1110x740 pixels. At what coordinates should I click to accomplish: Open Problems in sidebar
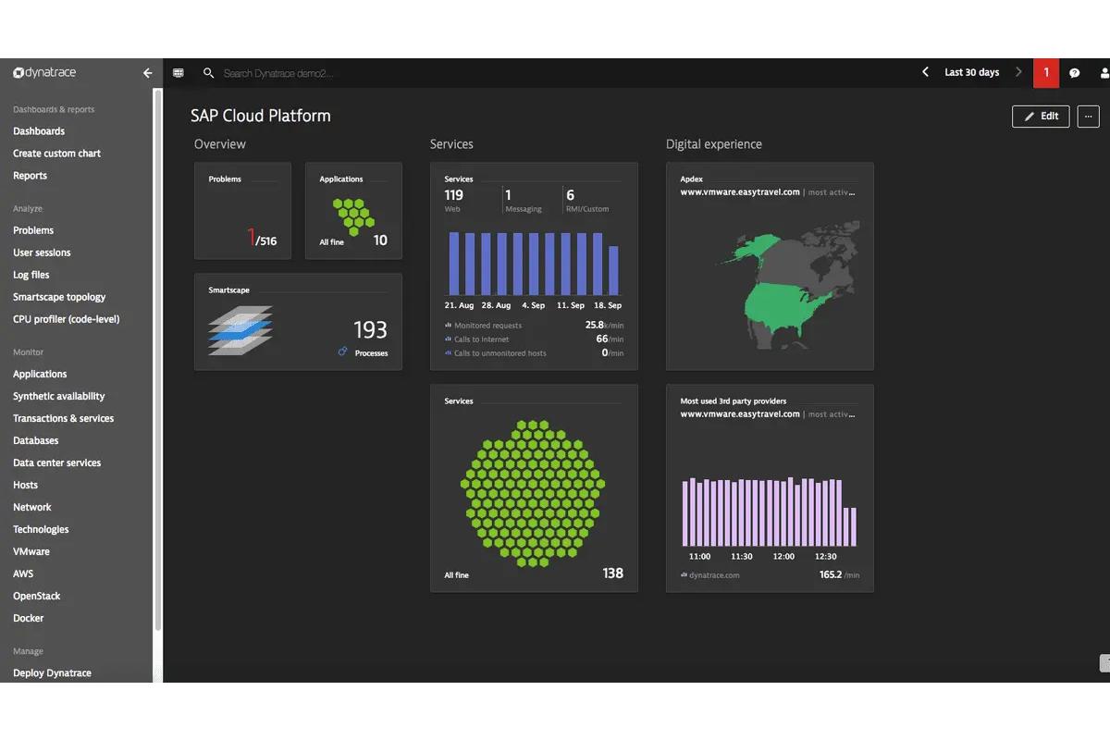(33, 230)
